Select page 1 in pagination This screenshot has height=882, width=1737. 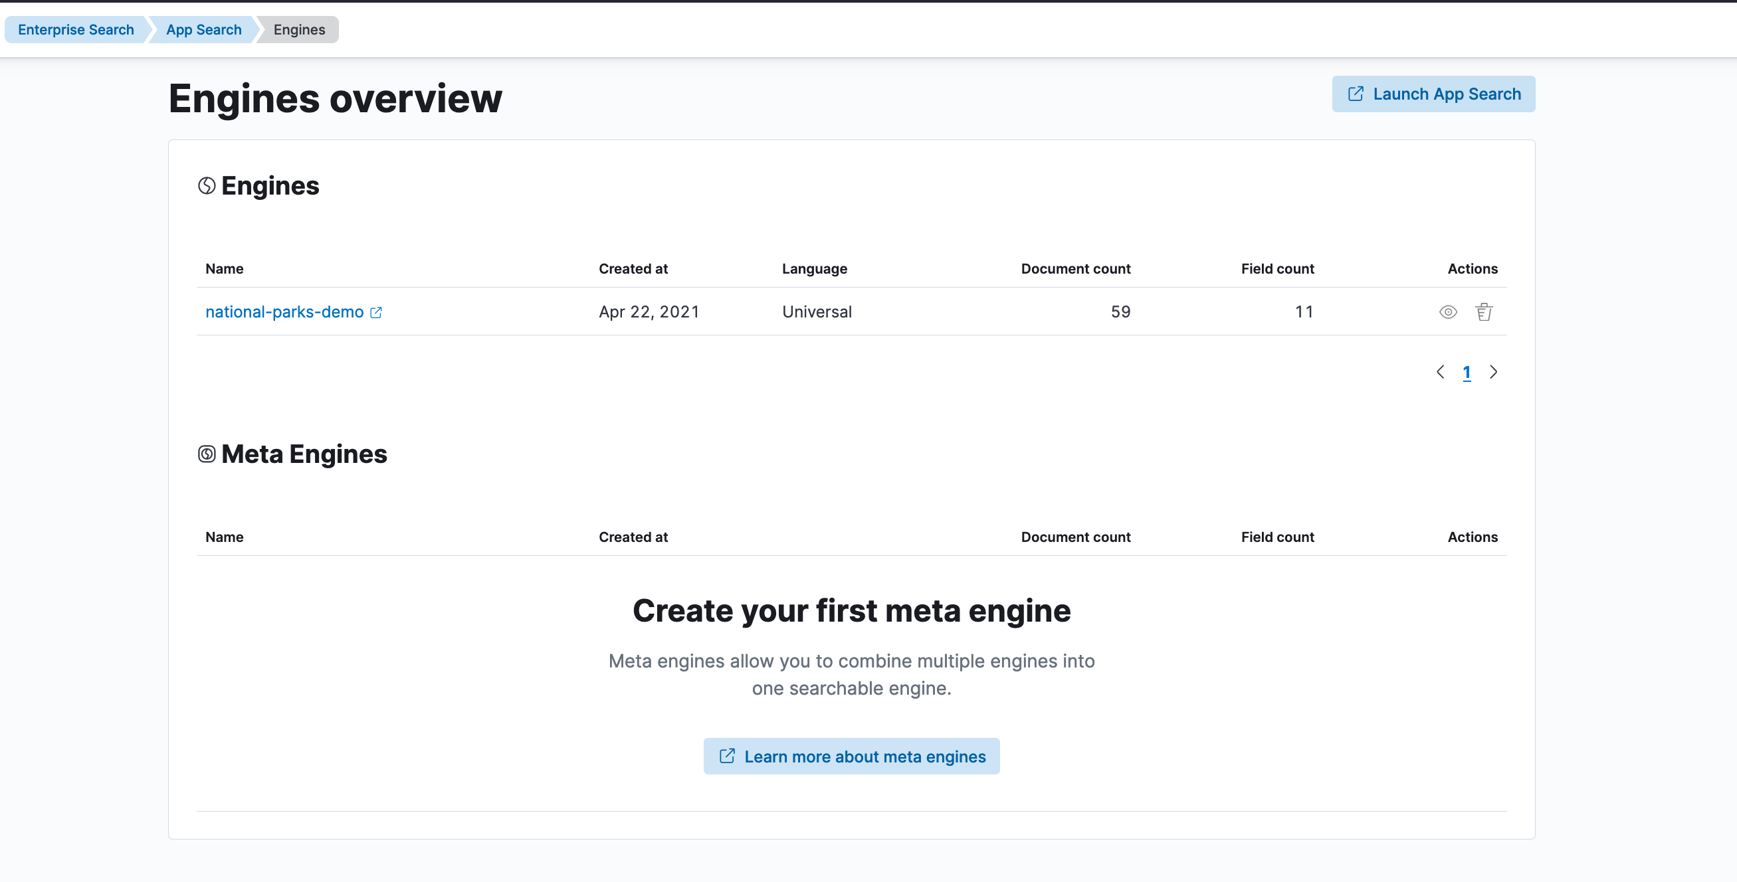1467,372
